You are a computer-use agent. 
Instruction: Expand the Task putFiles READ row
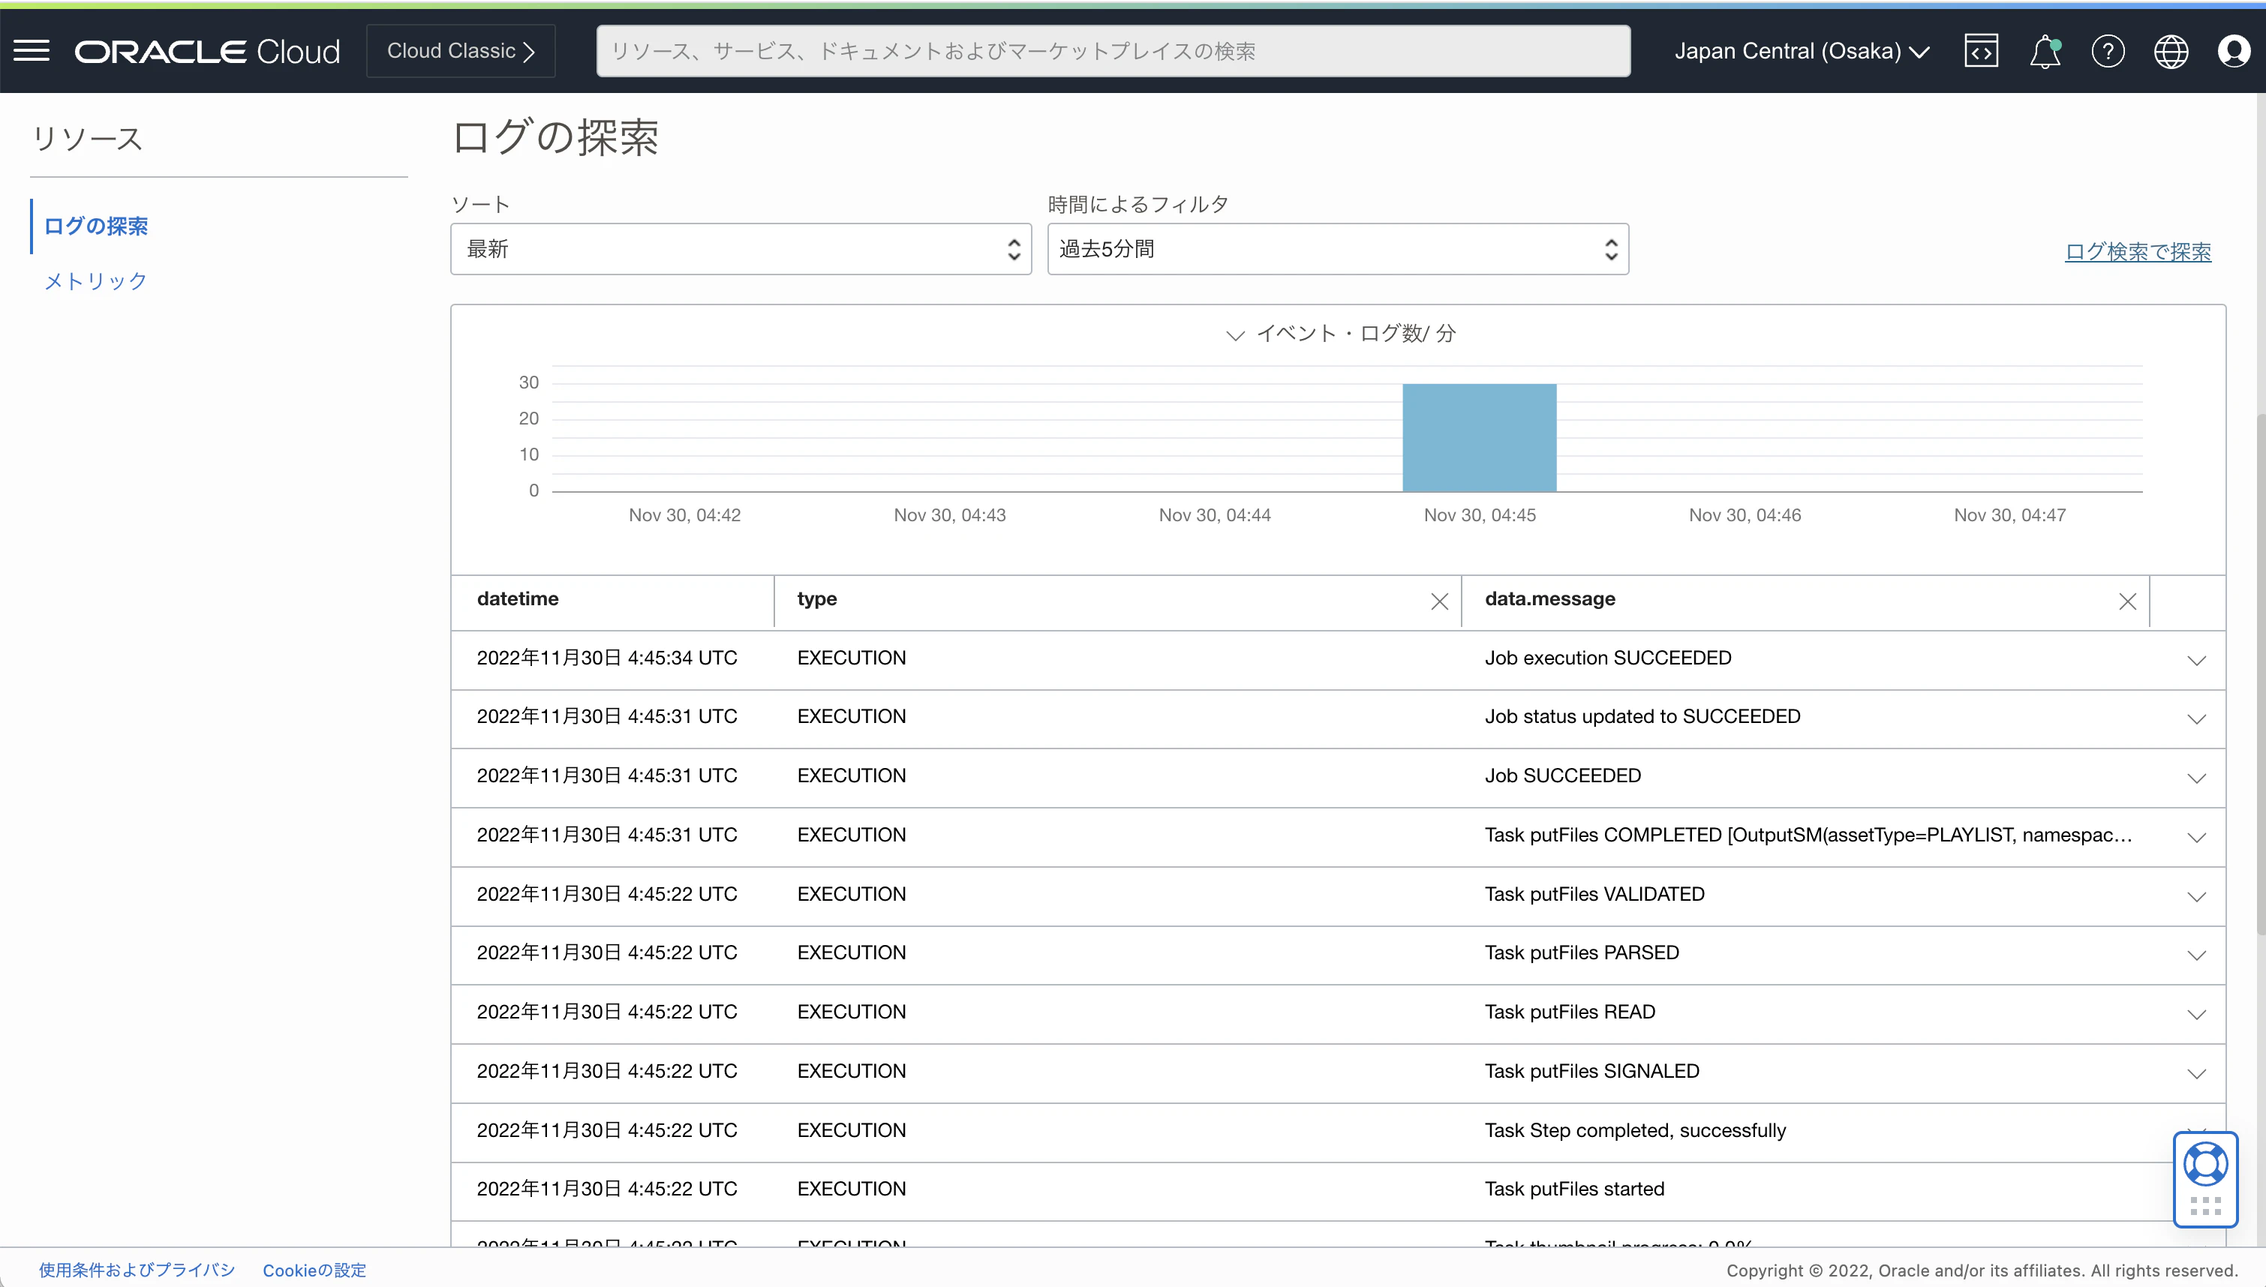(x=2196, y=1014)
